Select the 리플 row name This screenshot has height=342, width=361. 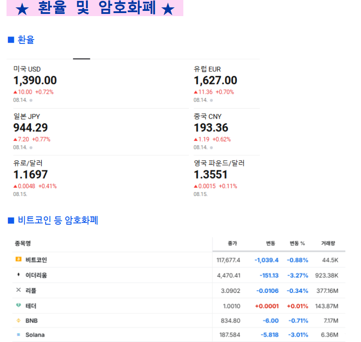[x=31, y=290]
